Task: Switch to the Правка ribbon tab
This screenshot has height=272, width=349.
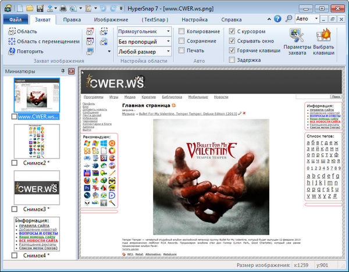Action: (72, 20)
